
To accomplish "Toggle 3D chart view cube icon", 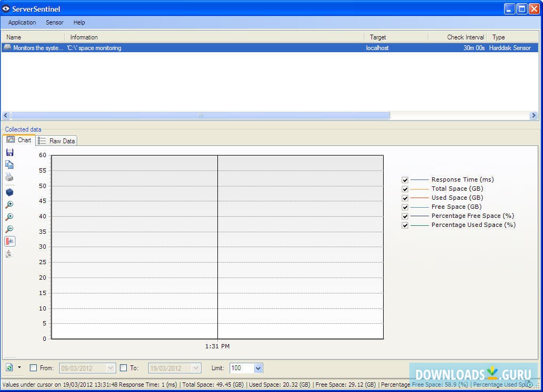I will (x=10, y=192).
